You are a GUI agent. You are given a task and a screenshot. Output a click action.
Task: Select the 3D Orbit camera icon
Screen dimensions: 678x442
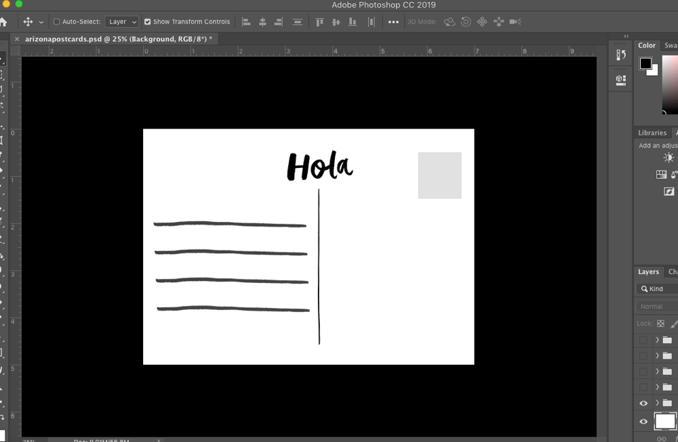coord(450,22)
